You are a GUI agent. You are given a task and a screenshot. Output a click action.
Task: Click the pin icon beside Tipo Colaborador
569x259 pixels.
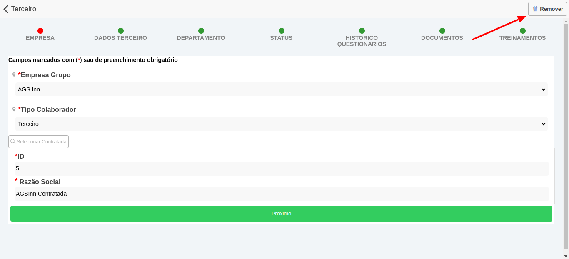click(x=14, y=109)
